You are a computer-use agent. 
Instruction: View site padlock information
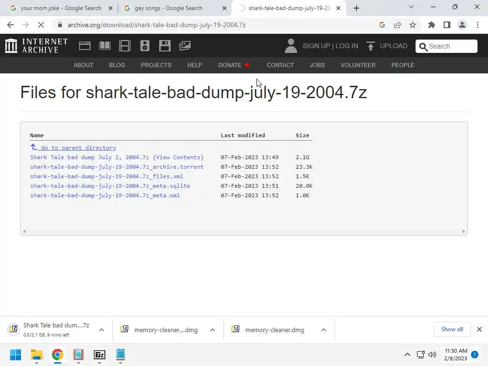point(60,25)
